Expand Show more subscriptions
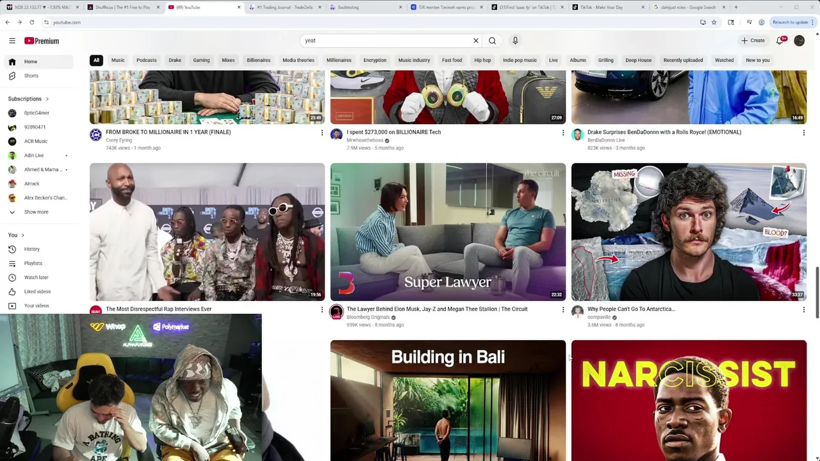820x461 pixels. pyautogui.click(x=40, y=212)
